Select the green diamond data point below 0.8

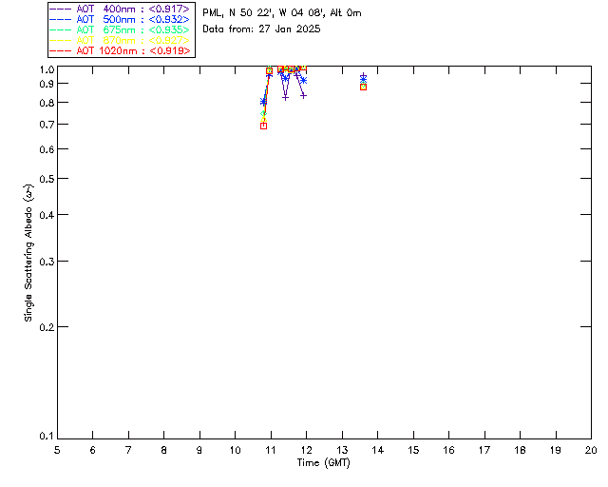click(264, 114)
